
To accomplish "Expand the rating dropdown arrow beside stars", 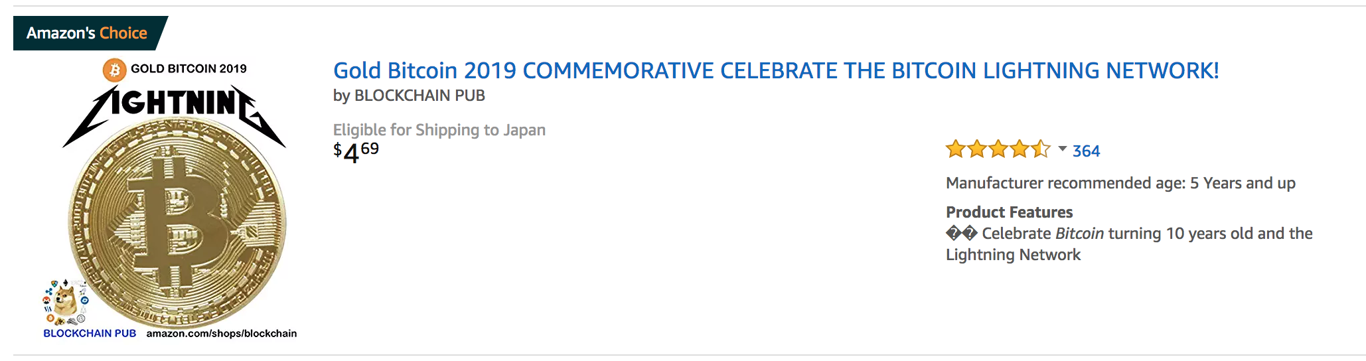I will click(1062, 149).
